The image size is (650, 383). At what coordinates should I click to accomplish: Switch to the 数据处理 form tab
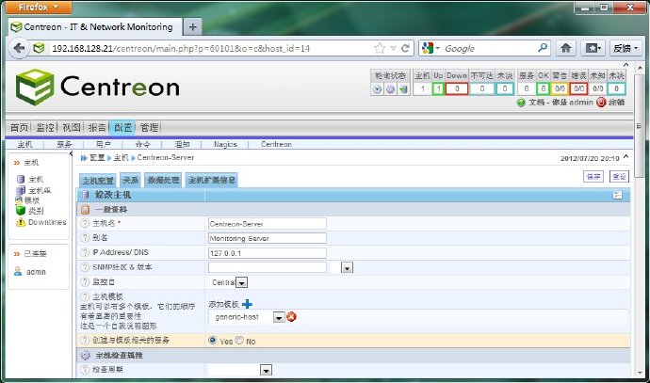pos(164,180)
